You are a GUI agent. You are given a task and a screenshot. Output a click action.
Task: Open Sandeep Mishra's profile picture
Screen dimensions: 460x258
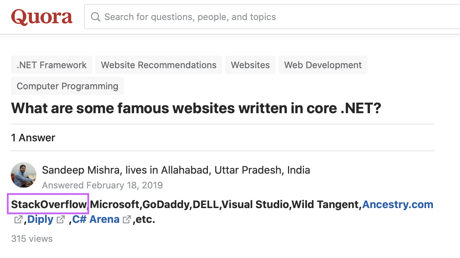coord(23,175)
